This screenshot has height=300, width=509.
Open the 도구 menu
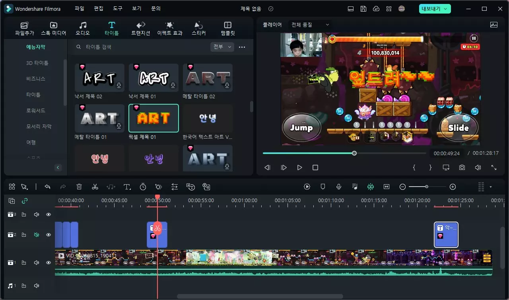click(118, 8)
